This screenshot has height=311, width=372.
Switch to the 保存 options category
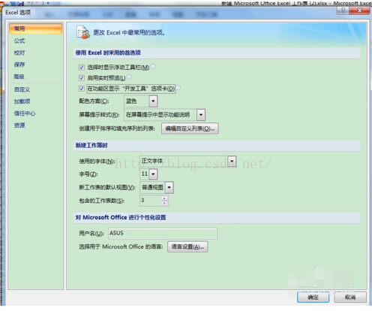[19, 65]
